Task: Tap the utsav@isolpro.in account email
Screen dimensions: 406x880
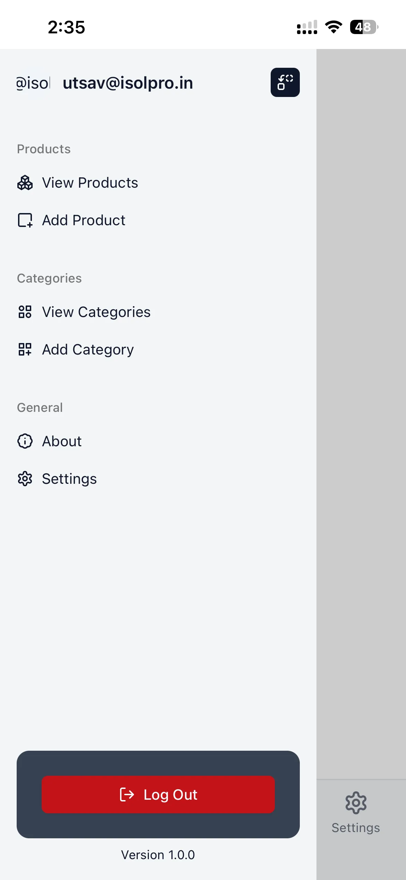Action: pos(128,83)
